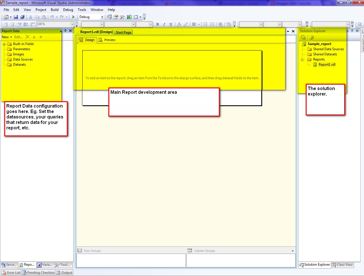
Task: Toggle Italic formatting button
Action: tap(164, 24)
